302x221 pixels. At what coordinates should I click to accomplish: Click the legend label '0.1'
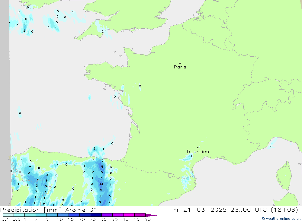pyautogui.click(x=5, y=219)
